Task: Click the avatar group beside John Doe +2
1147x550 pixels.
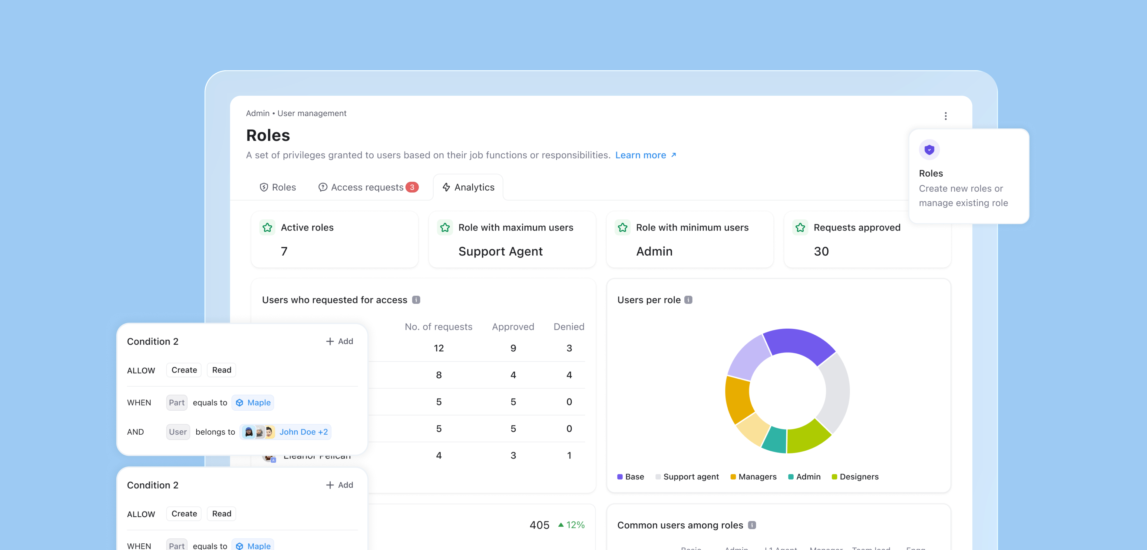Action: click(x=259, y=432)
